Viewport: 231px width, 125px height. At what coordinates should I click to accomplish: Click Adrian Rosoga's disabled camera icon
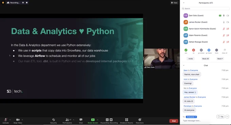click(x=228, y=42)
